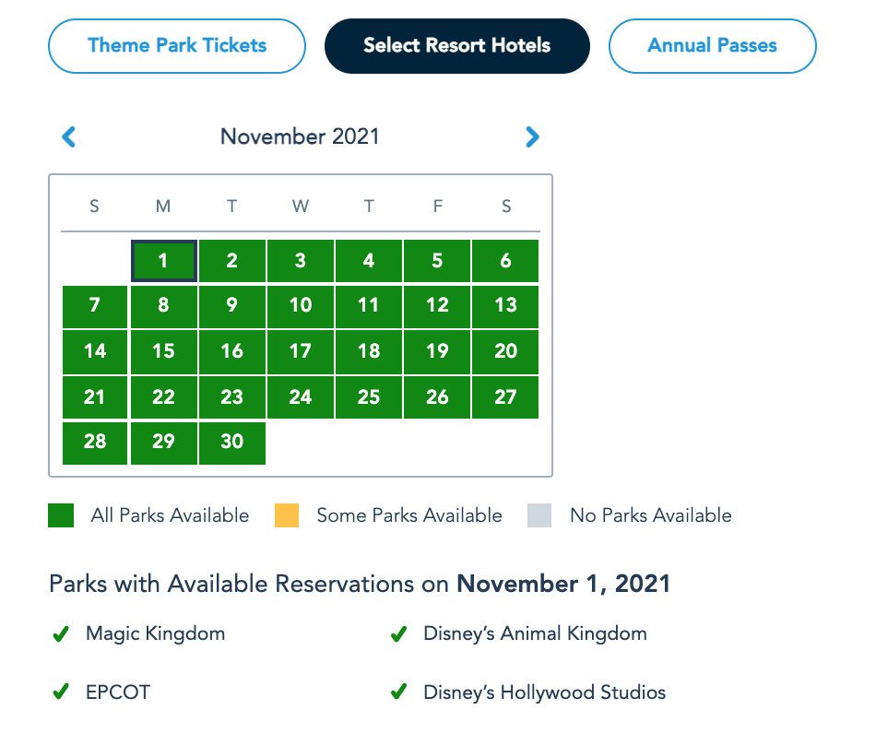Select November 14 date cell
The width and height of the screenshot is (876, 745).
tap(95, 351)
